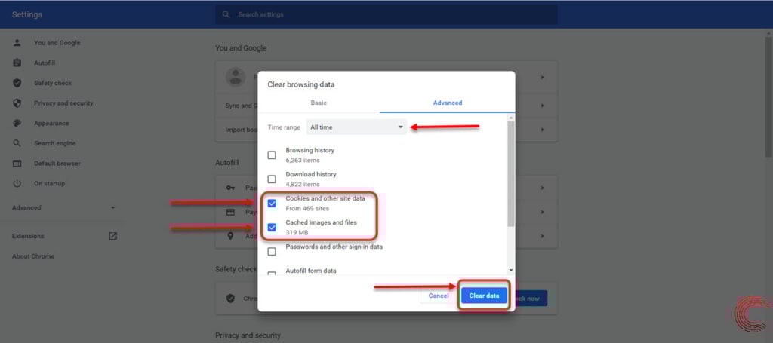The height and width of the screenshot is (343, 773).
Task: Open Privacy and security in sidebar
Action: tap(63, 103)
